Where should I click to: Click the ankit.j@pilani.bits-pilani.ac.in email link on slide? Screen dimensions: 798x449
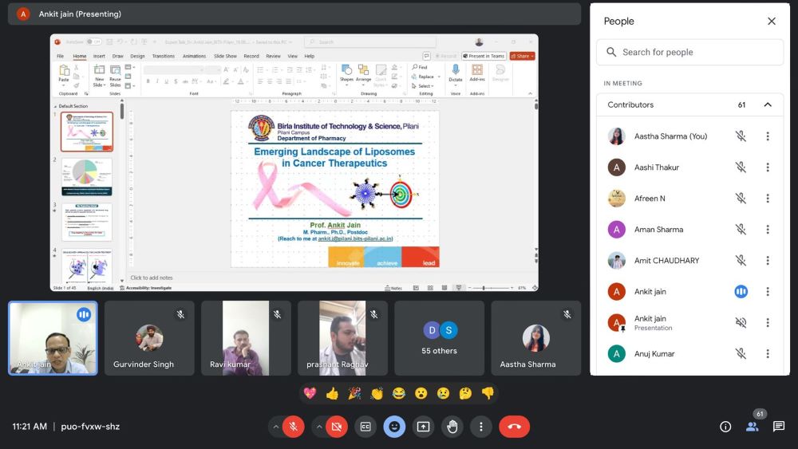click(355, 238)
